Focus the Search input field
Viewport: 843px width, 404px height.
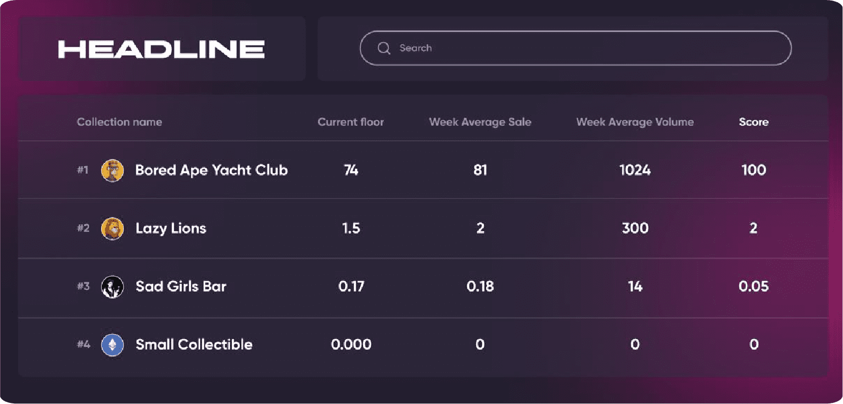575,48
